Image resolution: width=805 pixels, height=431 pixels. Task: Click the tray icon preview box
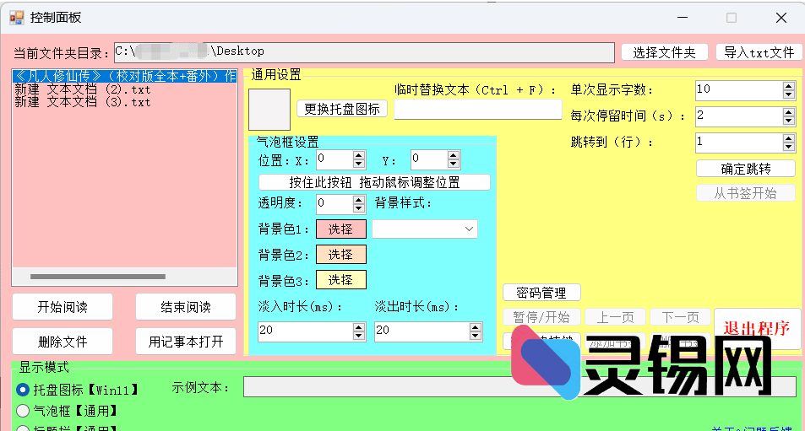(269, 110)
